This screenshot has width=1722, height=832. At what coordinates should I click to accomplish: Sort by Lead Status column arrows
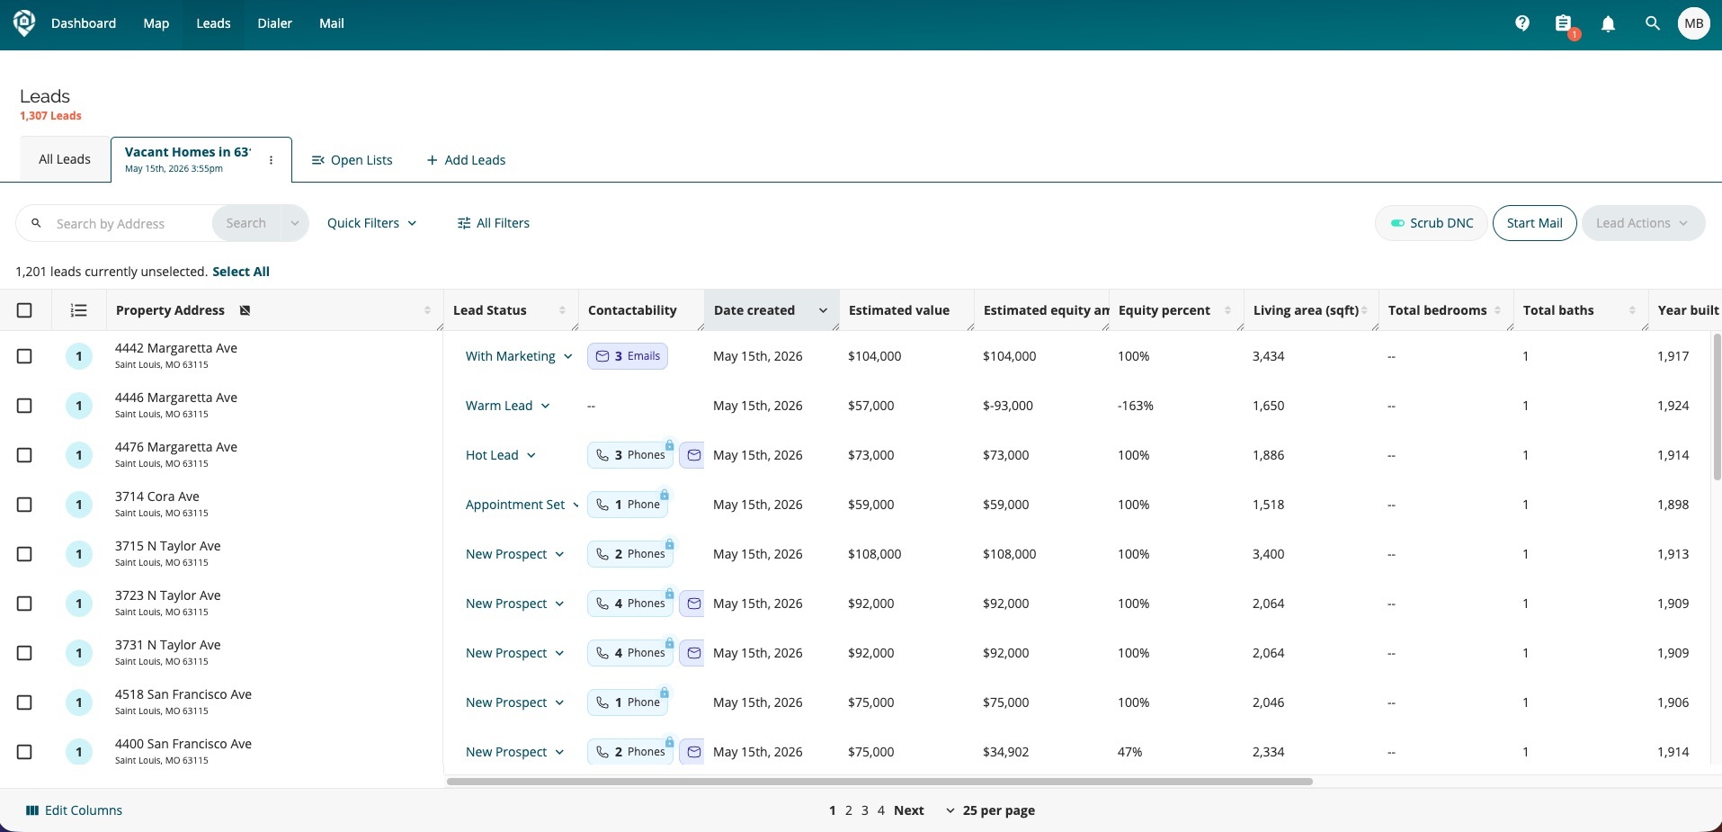click(562, 310)
